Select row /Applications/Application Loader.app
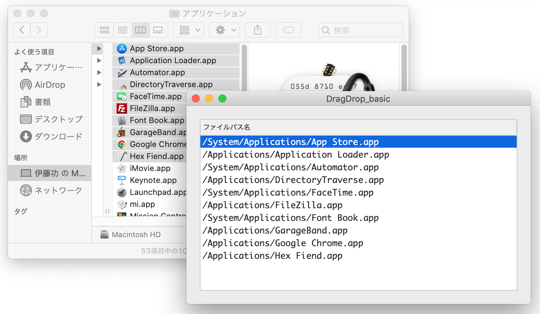 tap(359, 154)
